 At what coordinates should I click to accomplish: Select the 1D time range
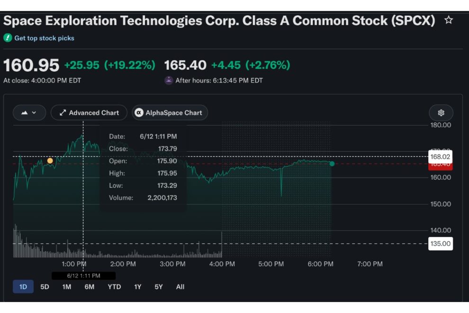(23, 286)
